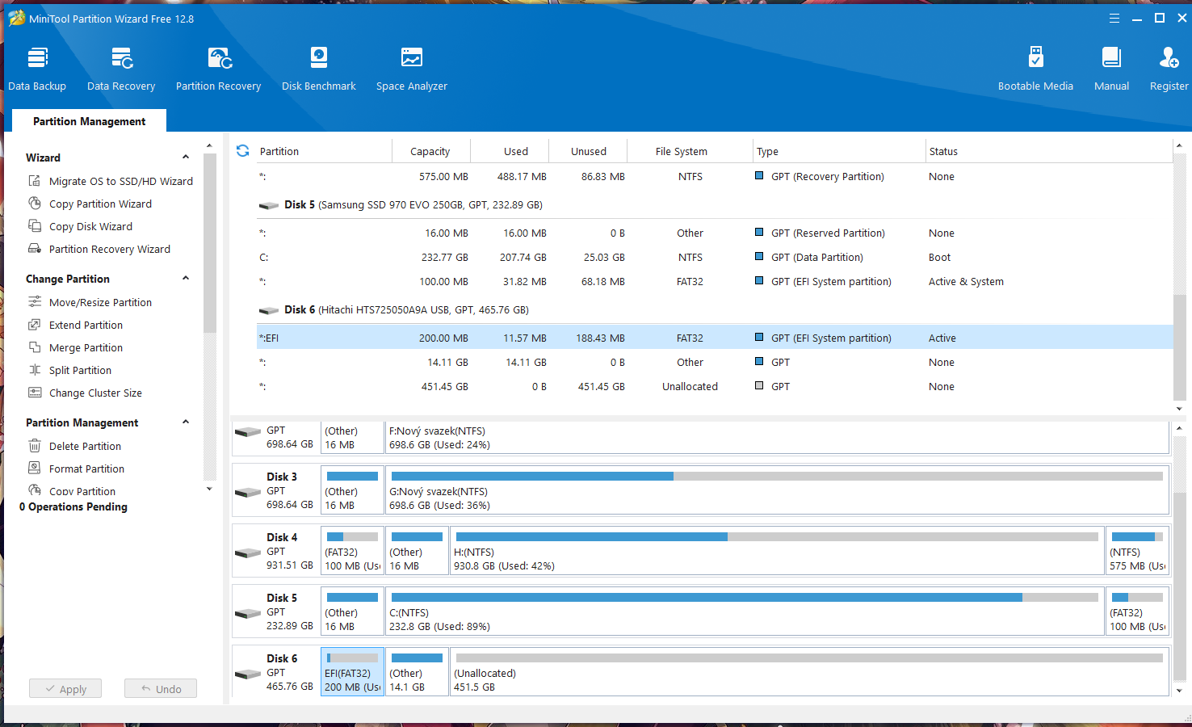Collapse the Partition Management sidebar section
This screenshot has width=1192, height=727.
[x=186, y=422]
